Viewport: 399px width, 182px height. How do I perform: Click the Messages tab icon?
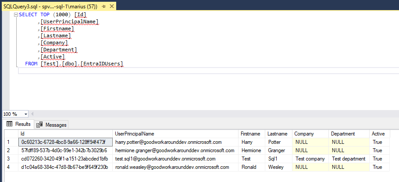(39, 125)
